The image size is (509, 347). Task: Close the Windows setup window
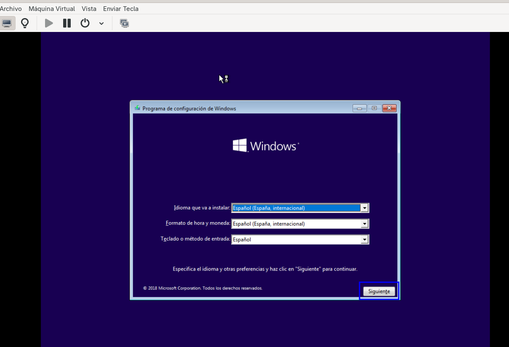click(389, 108)
